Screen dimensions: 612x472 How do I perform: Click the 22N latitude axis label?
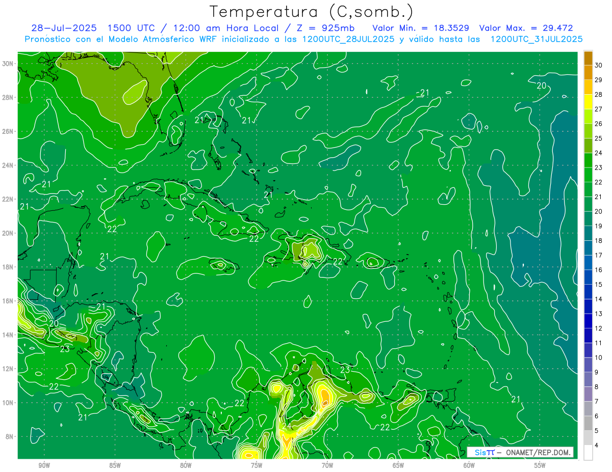coord(8,199)
